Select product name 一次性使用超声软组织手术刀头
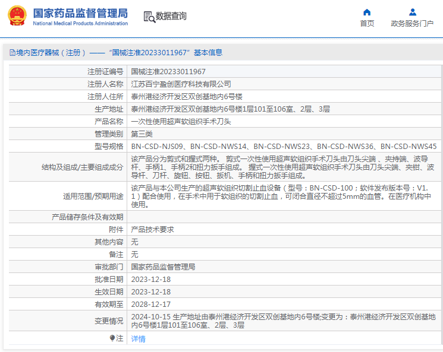Viewport: 443px width, 352px height. [x=181, y=122]
